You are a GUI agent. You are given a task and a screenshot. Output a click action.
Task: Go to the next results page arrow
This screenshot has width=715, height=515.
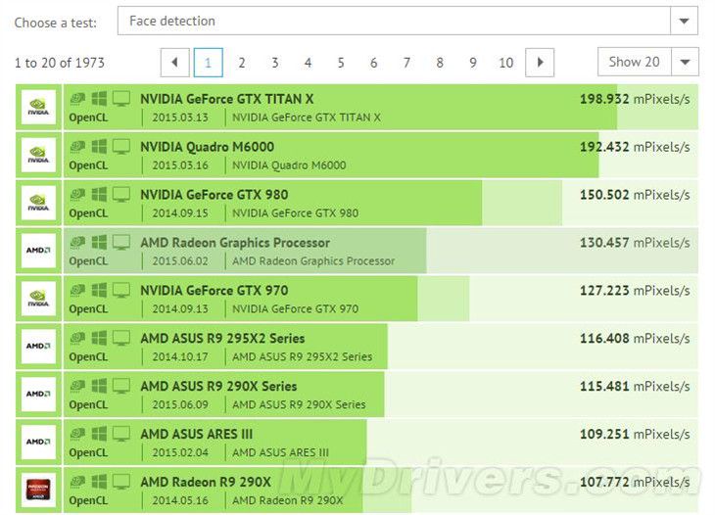[x=540, y=63]
